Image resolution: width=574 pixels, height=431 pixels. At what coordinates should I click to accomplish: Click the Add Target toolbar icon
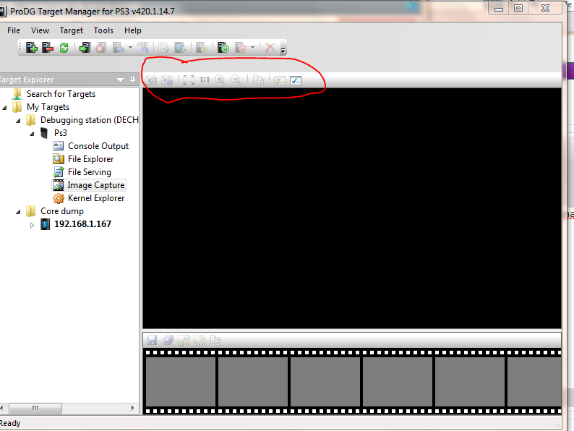32,48
